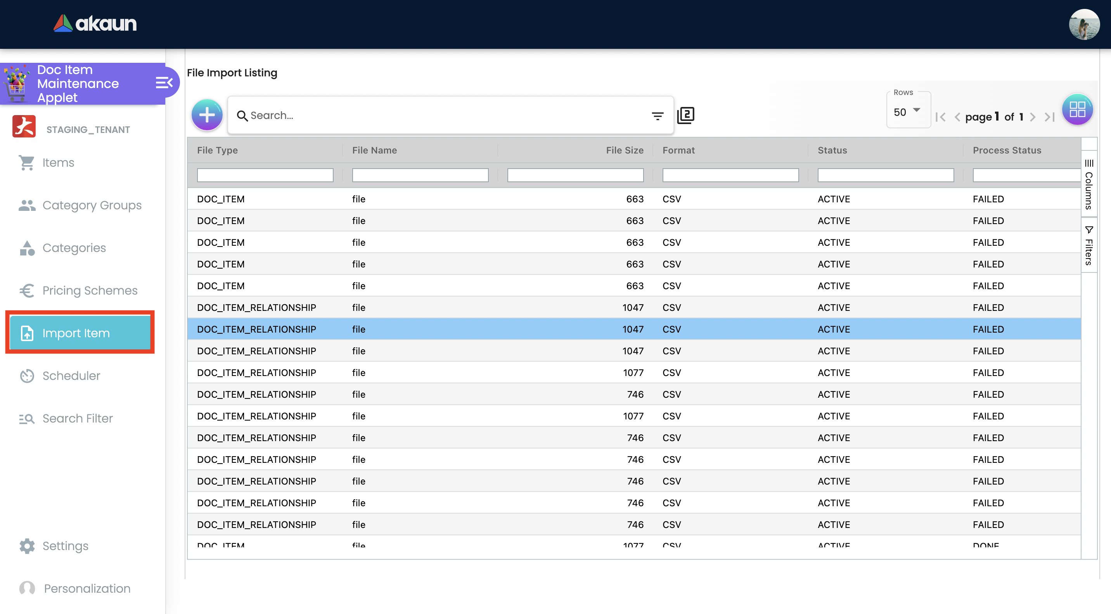The height and width of the screenshot is (614, 1111).
Task: Click the multi-select stack icon beside search
Action: [x=685, y=116]
